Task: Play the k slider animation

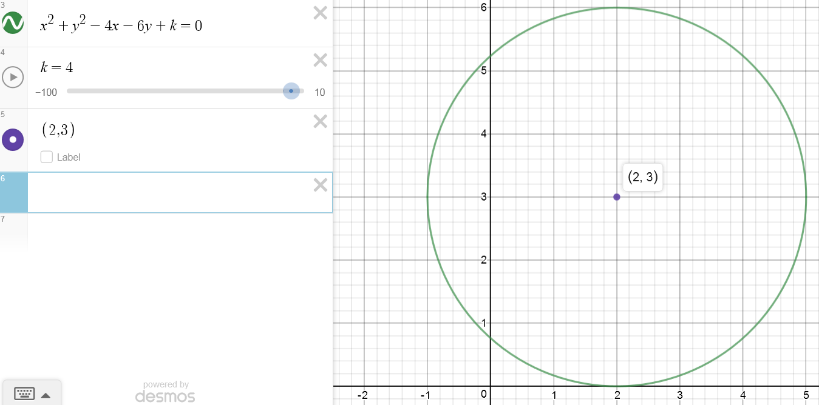Action: click(x=13, y=77)
